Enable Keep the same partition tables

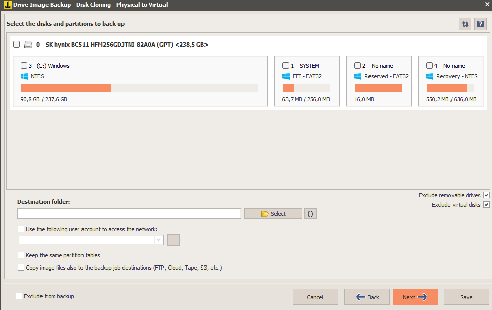(21, 255)
